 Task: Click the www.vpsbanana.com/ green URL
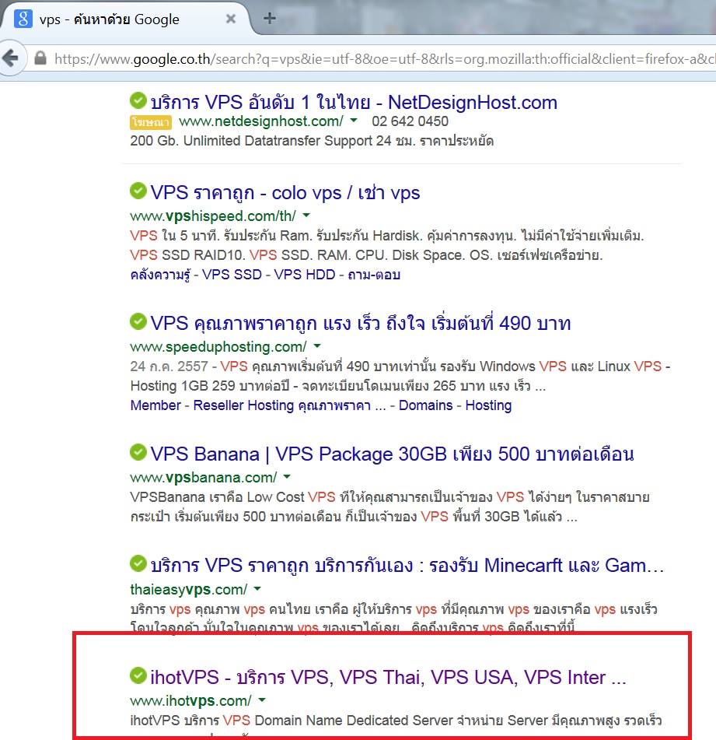204,478
